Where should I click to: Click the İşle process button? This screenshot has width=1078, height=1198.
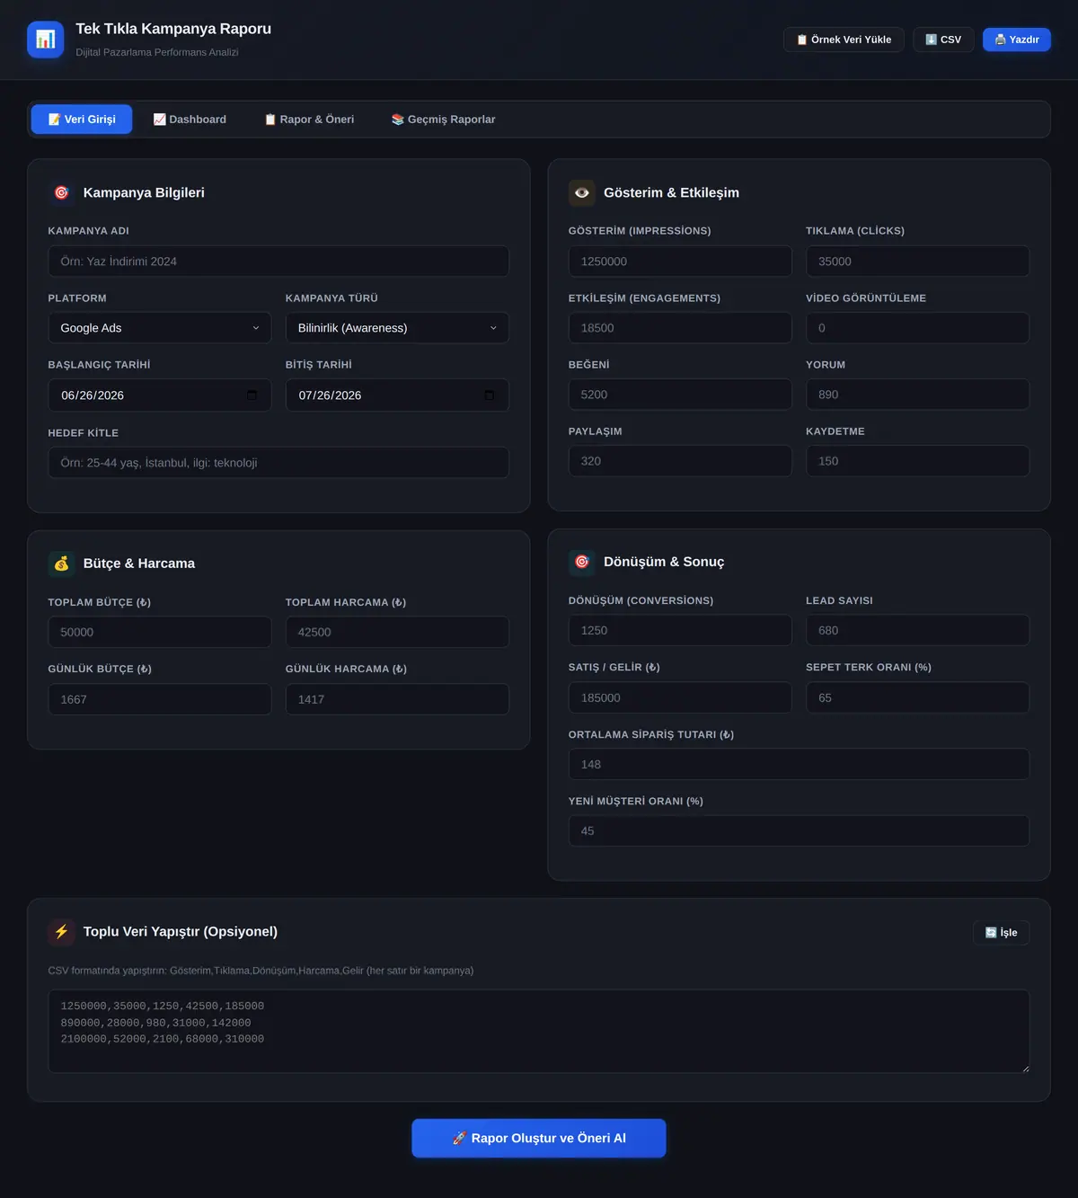1001,933
